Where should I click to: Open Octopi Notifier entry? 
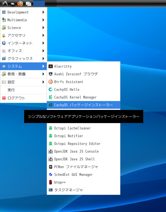[84, 136]
